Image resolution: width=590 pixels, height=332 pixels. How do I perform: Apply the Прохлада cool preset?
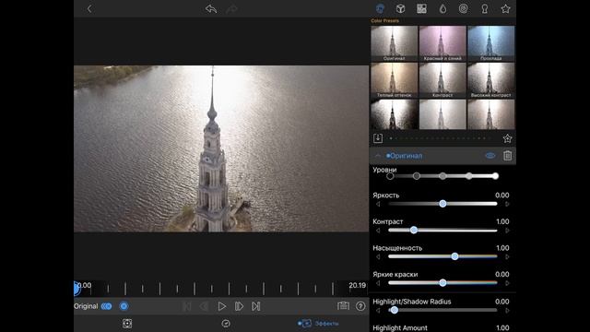pyautogui.click(x=490, y=43)
